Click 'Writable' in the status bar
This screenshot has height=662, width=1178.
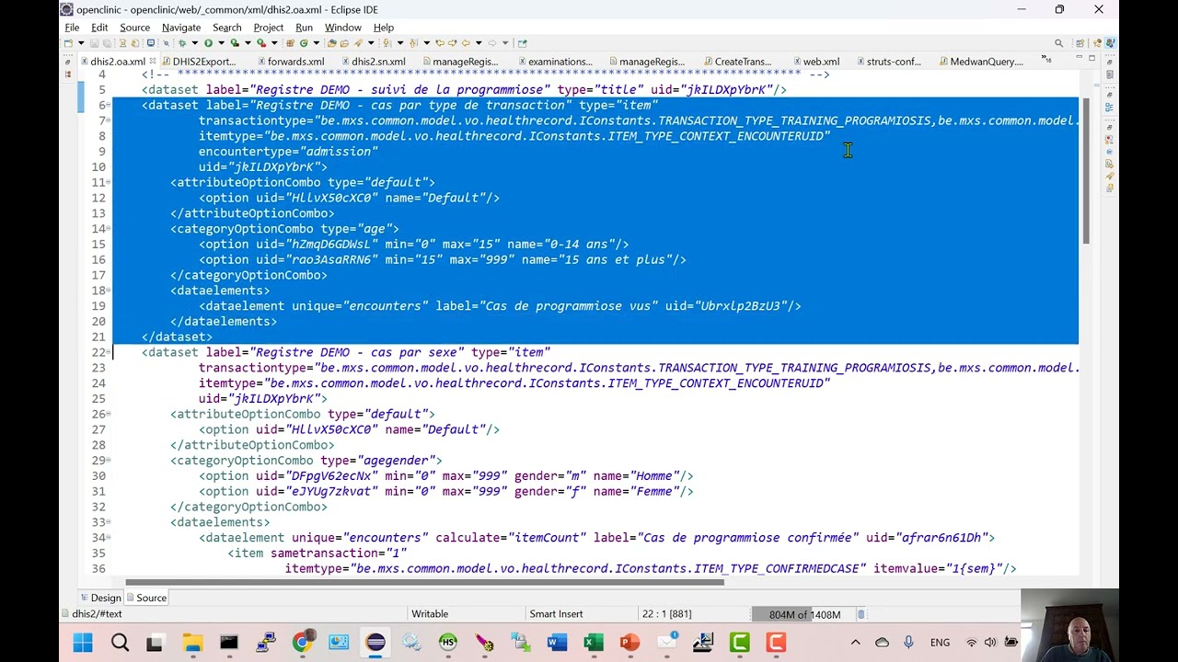(430, 614)
